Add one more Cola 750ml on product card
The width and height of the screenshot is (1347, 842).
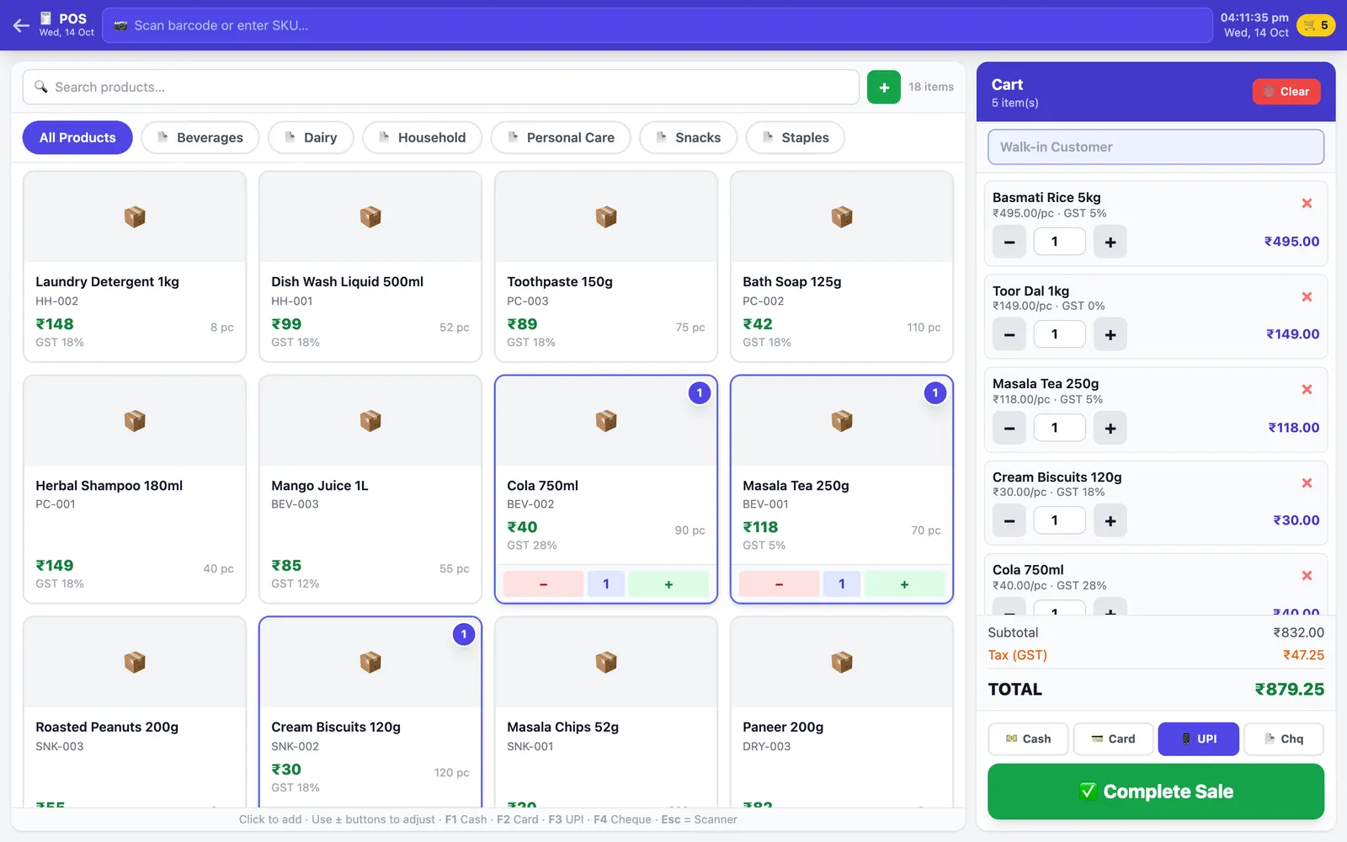pyautogui.click(x=668, y=584)
